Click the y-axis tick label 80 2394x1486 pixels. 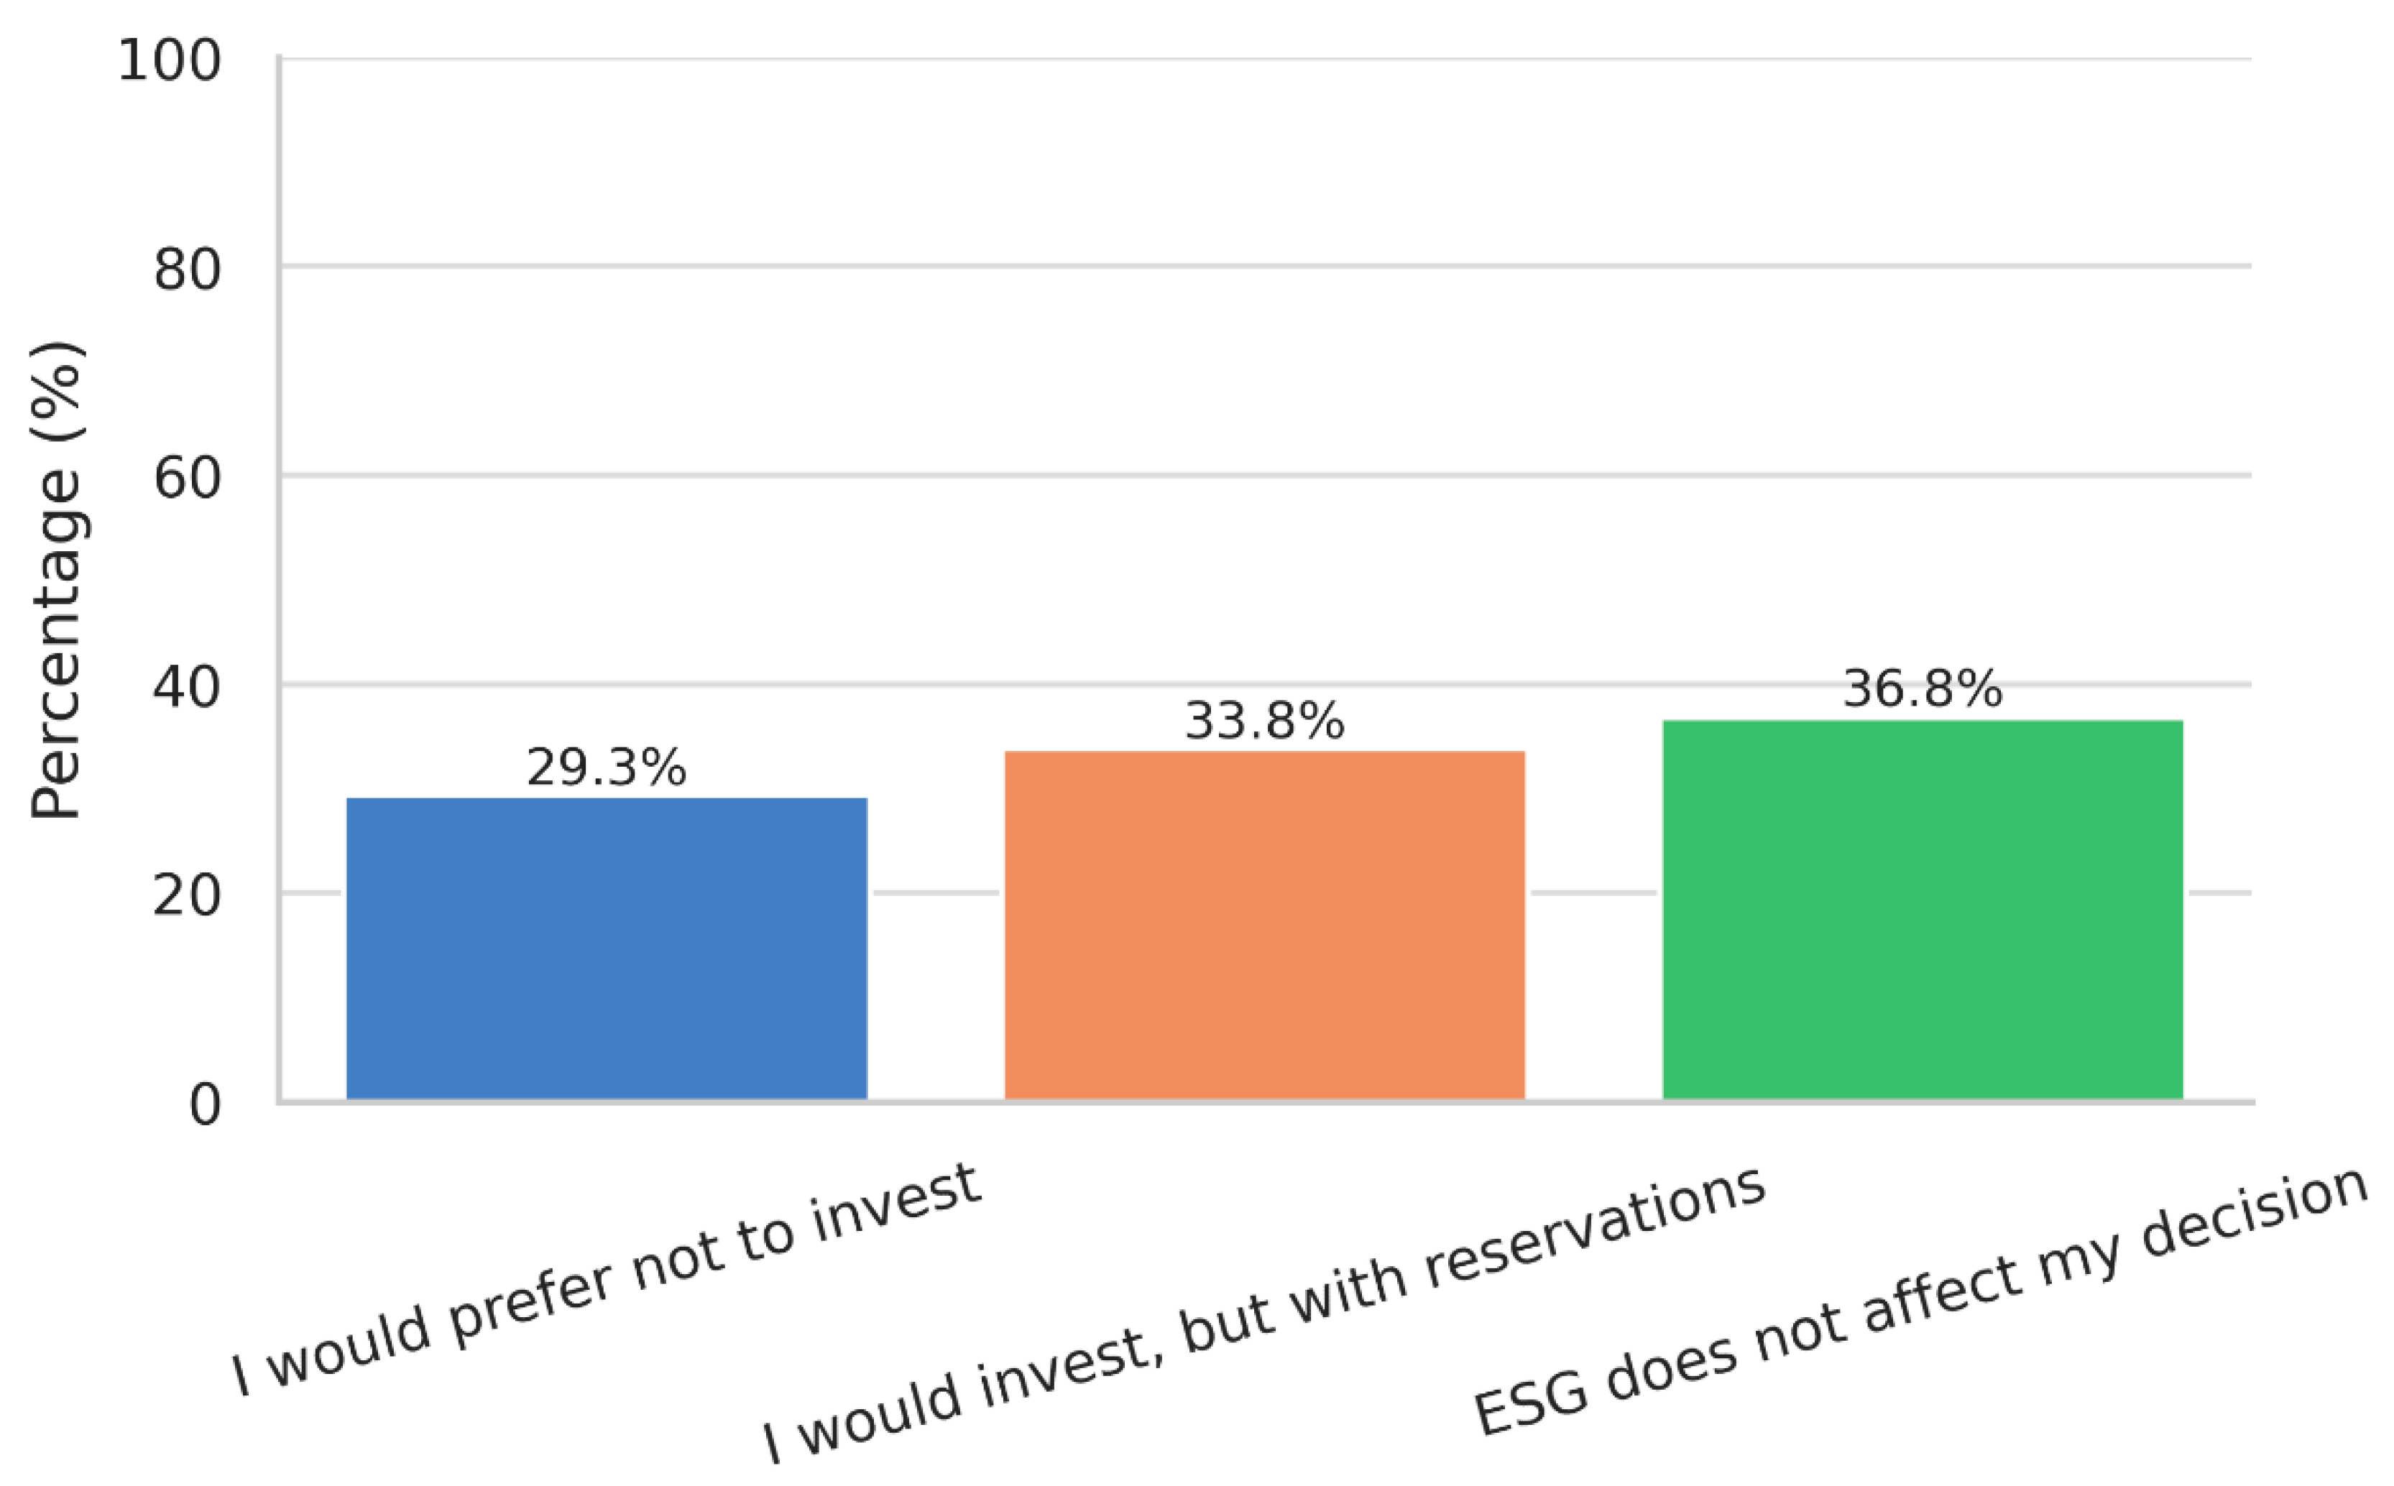coord(187,269)
